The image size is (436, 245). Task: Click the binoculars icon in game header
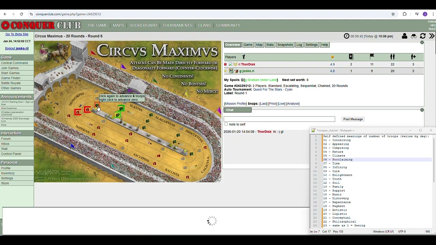coord(414,36)
